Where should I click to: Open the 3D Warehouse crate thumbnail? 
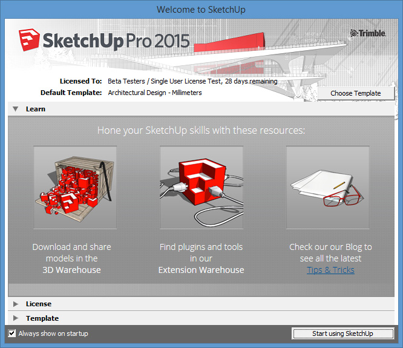pos(75,188)
